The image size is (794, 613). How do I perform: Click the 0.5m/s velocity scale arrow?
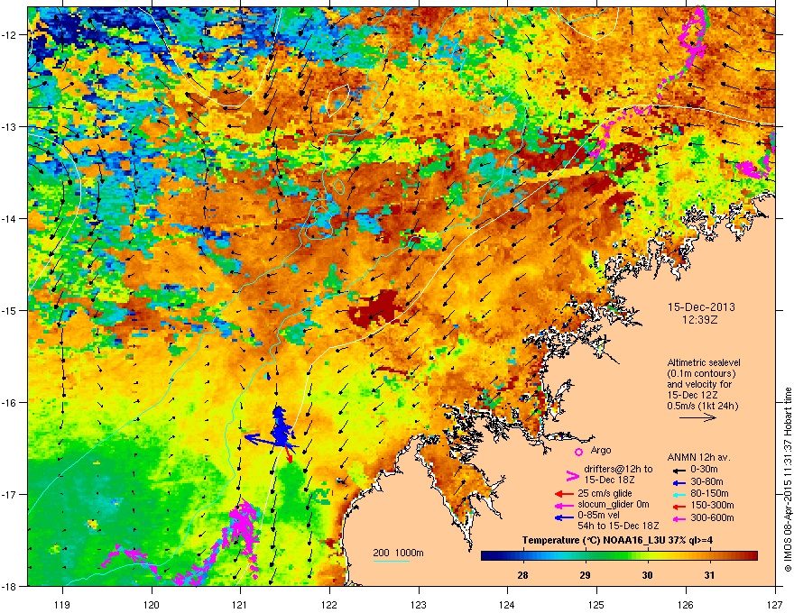[x=697, y=417]
